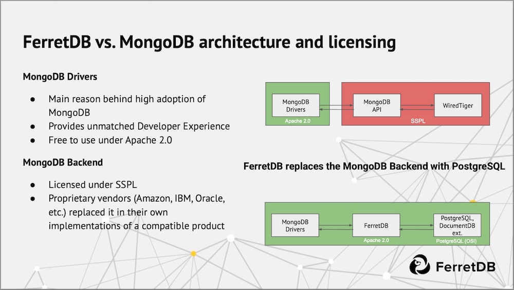Screen dimensions: 514x290
Task: Click the WiredTiger box
Action: click(x=458, y=105)
